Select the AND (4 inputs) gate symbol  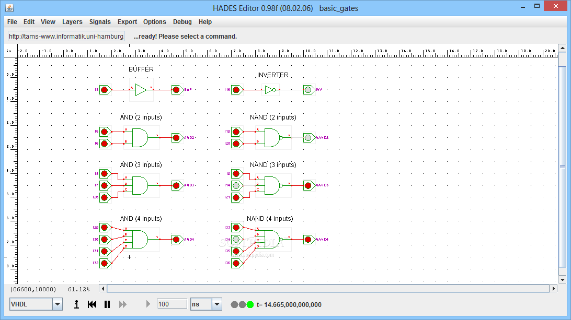pos(140,239)
